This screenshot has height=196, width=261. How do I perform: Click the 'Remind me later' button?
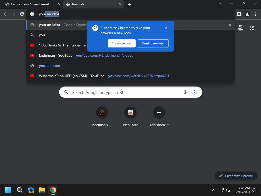point(153,43)
